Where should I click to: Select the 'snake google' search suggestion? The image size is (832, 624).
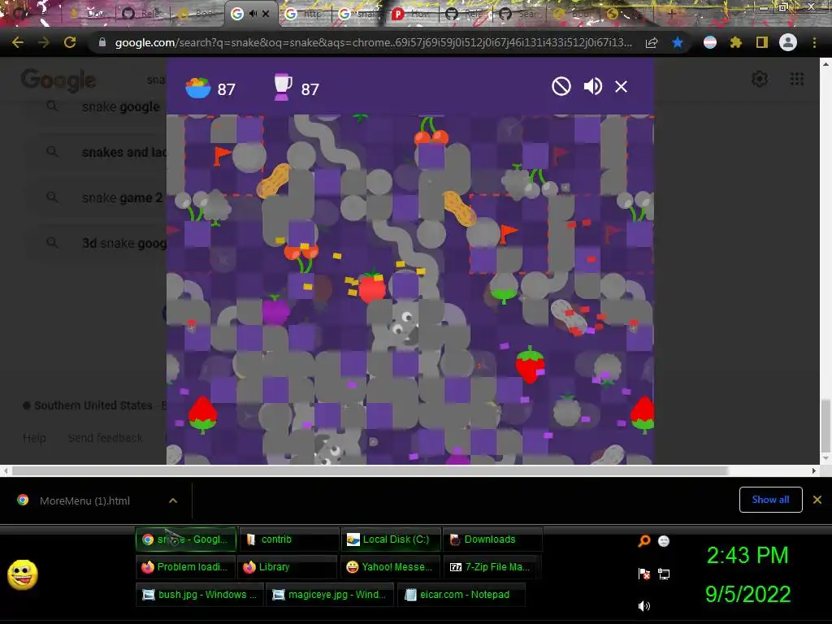click(x=121, y=106)
